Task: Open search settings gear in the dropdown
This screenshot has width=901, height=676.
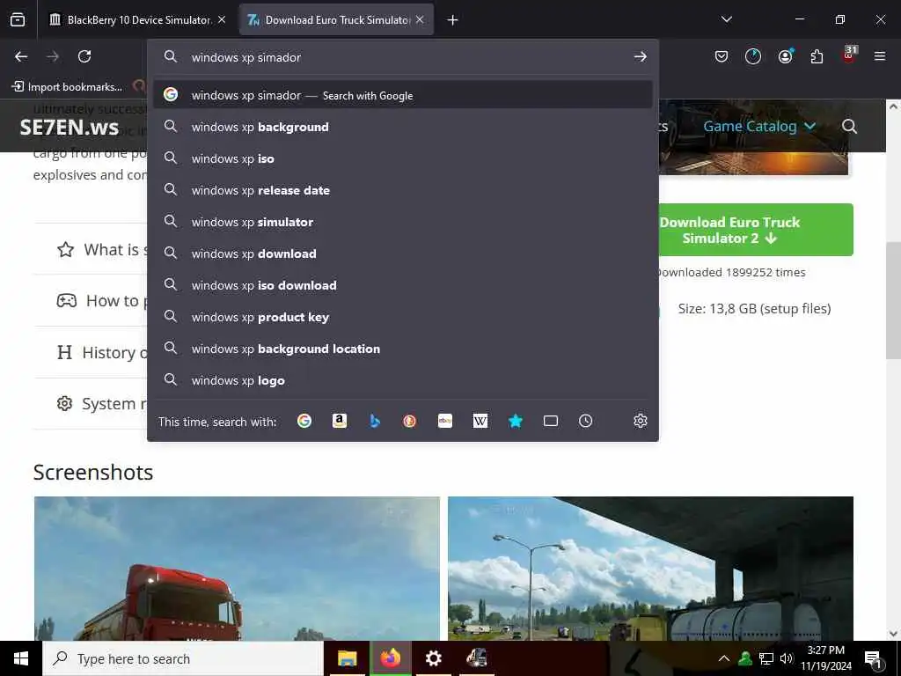Action: click(641, 421)
